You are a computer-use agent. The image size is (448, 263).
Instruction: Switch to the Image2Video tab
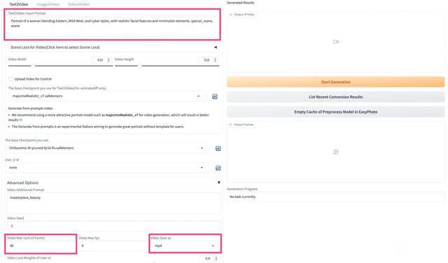(x=48, y=4)
